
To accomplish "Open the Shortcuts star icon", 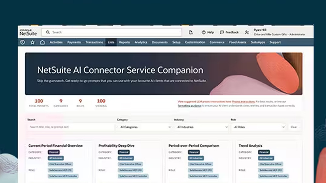I will (x=32, y=42).
